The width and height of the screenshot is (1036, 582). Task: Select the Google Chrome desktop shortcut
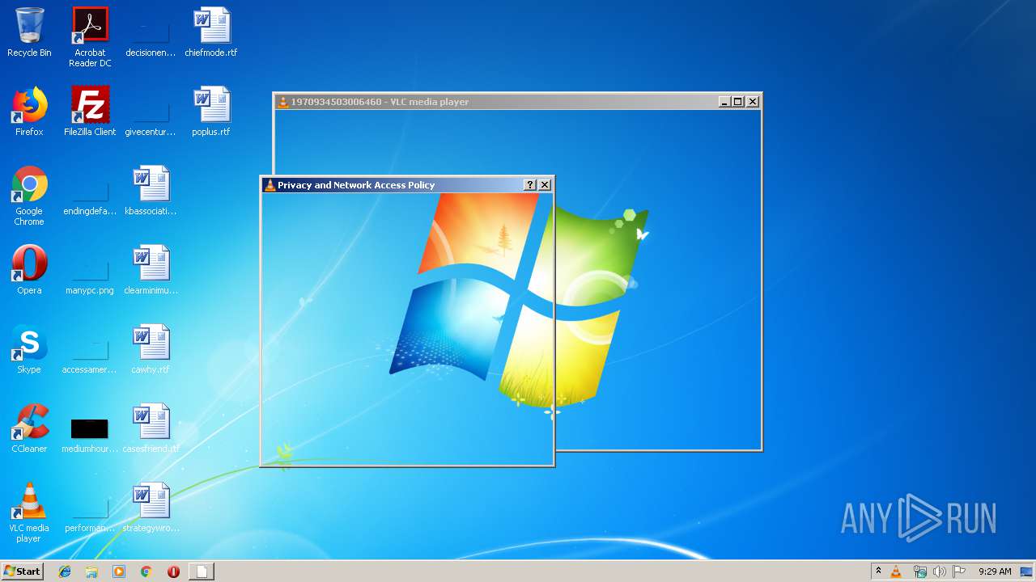(29, 196)
